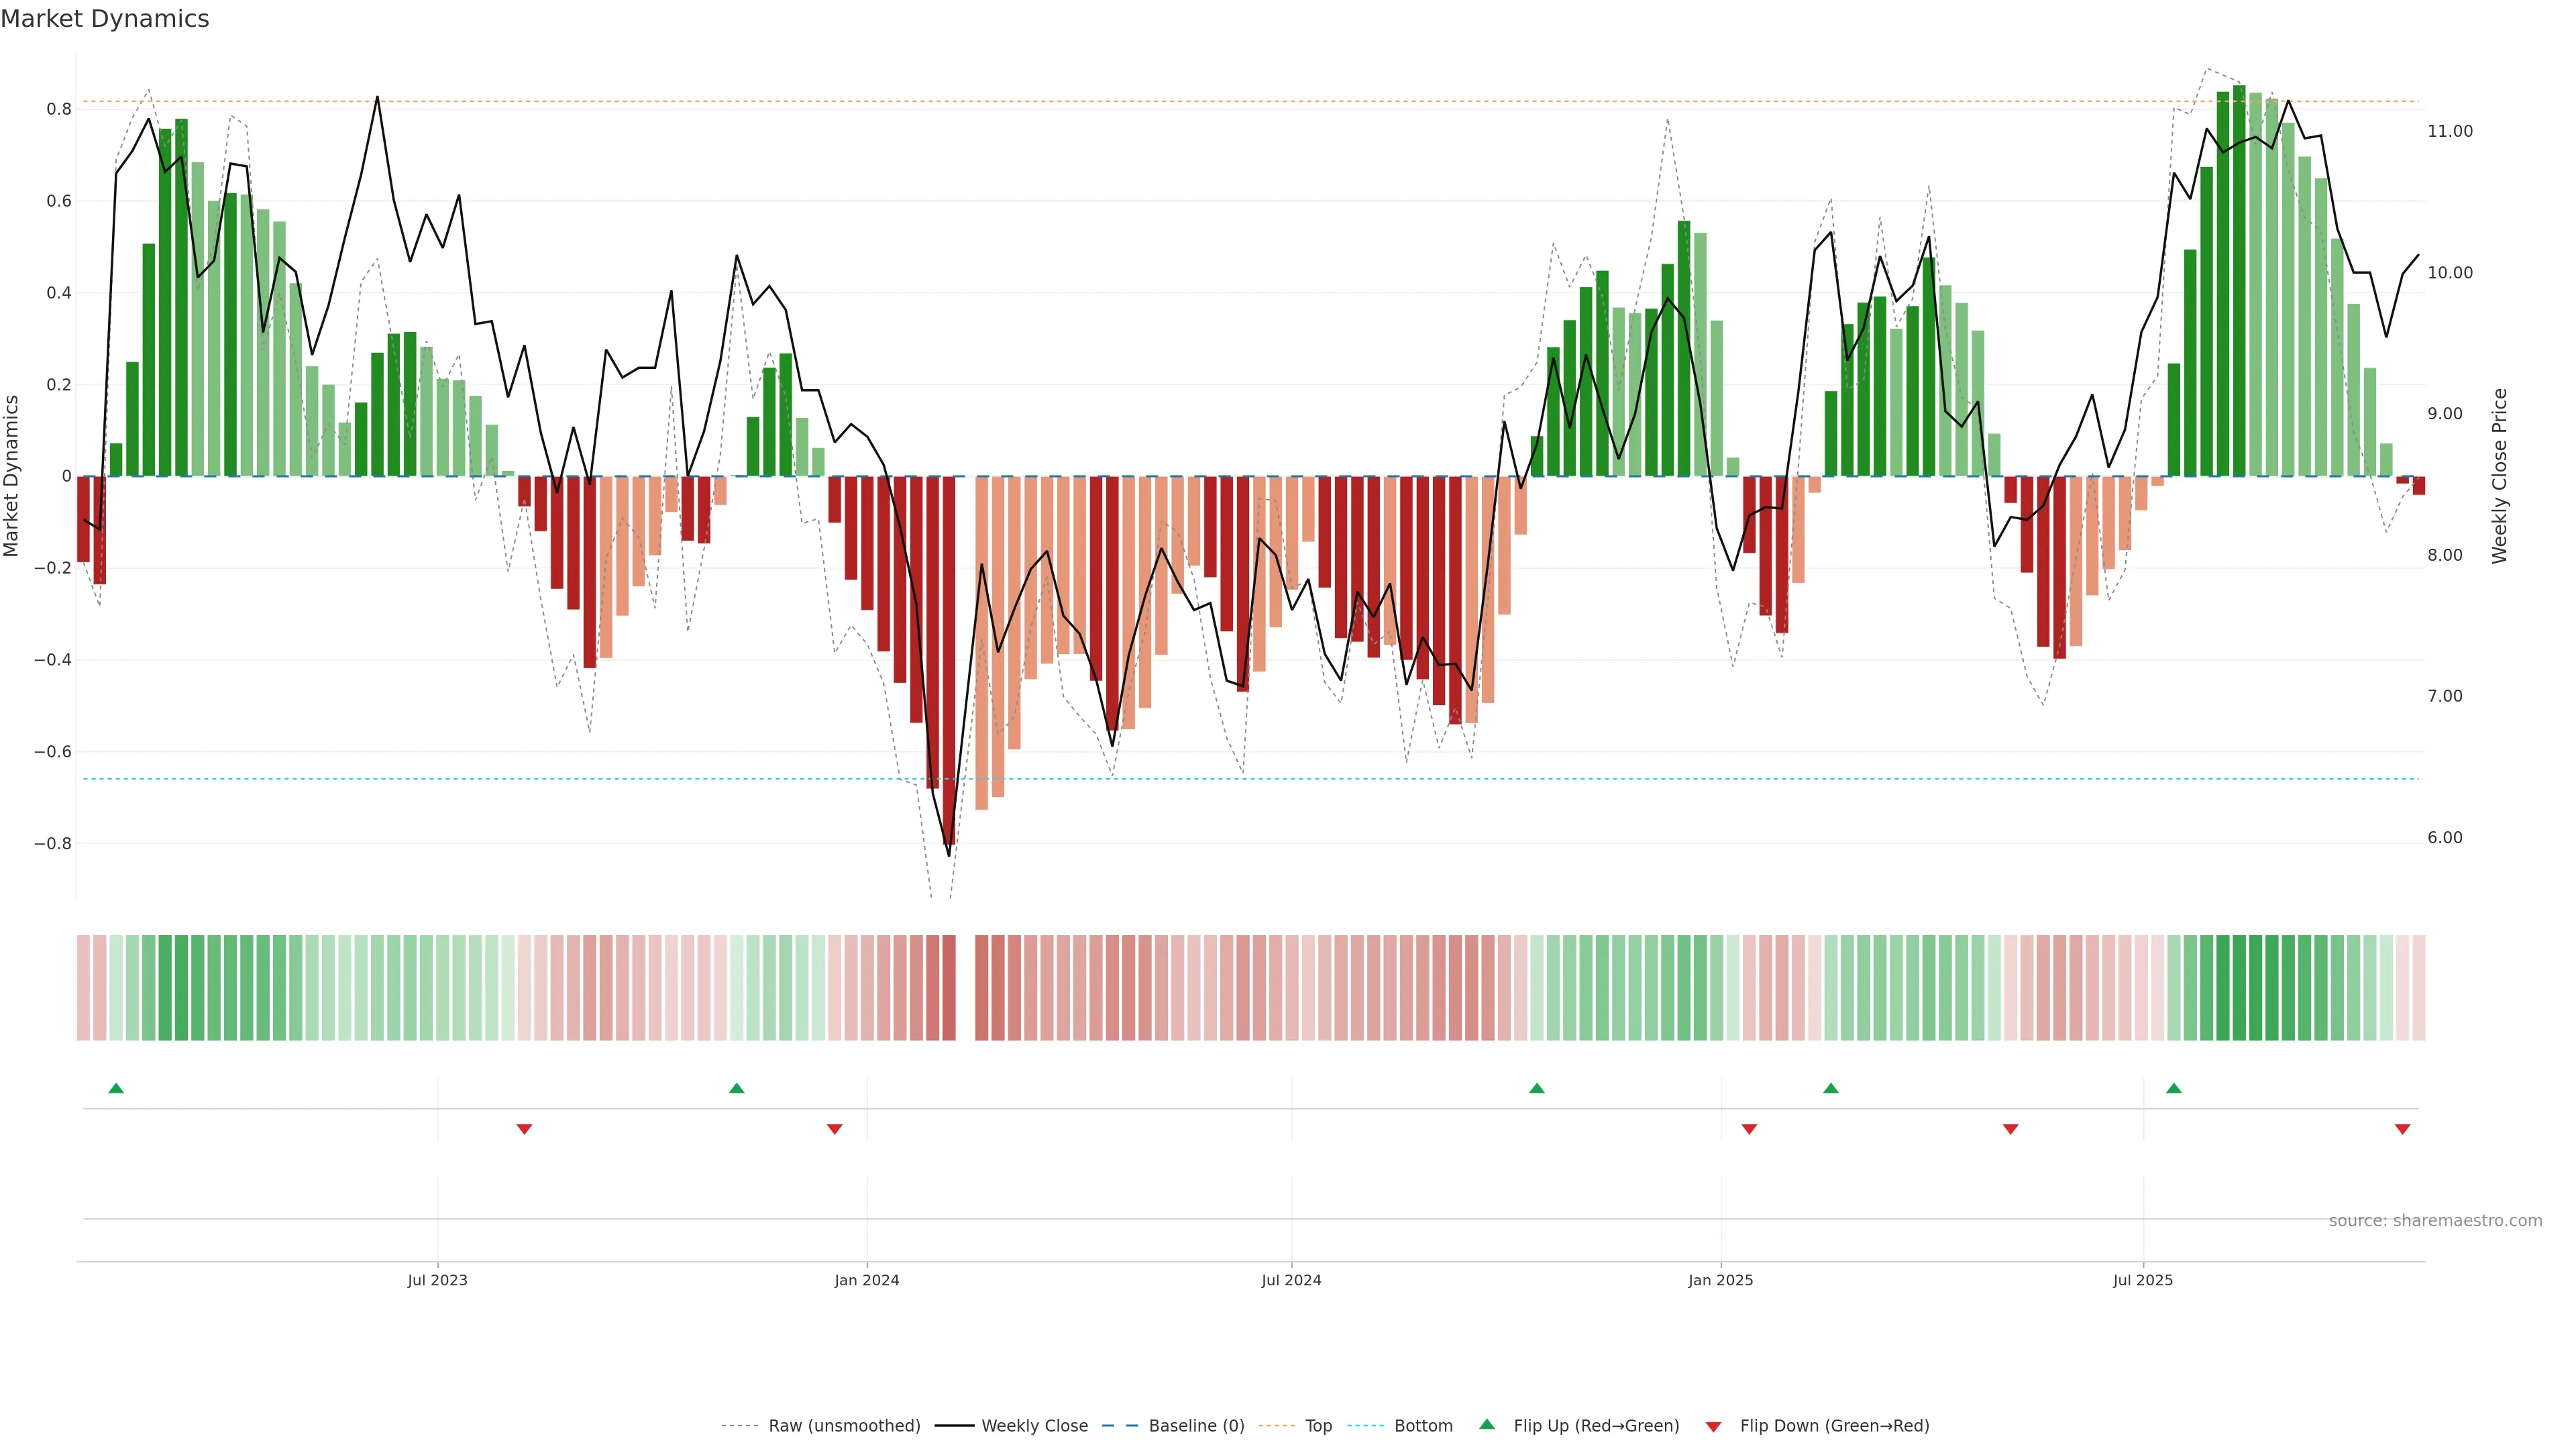This screenshot has width=2576, height=1449.
Task: Toggle the Baseline (0) legend entry
Action: coord(1196,1426)
